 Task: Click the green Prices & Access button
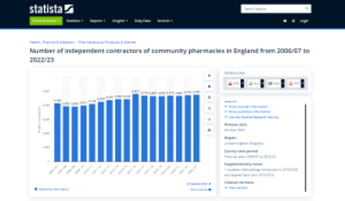[46, 21]
